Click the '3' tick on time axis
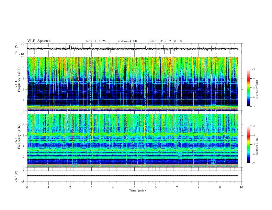 pyautogui.click(x=91, y=187)
